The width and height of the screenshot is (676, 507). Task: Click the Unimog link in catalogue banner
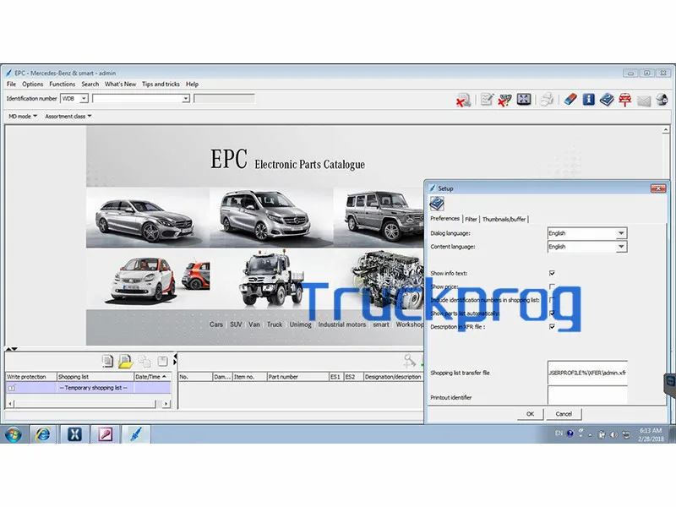[x=301, y=324]
